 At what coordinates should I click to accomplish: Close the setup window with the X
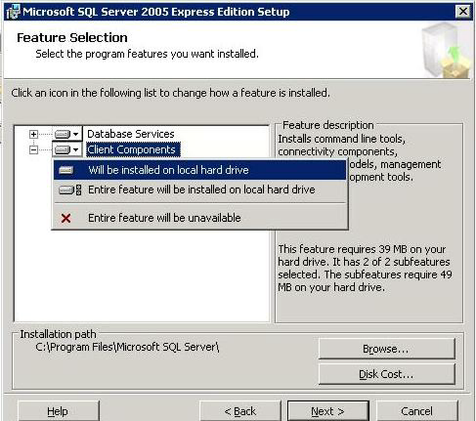point(463,12)
